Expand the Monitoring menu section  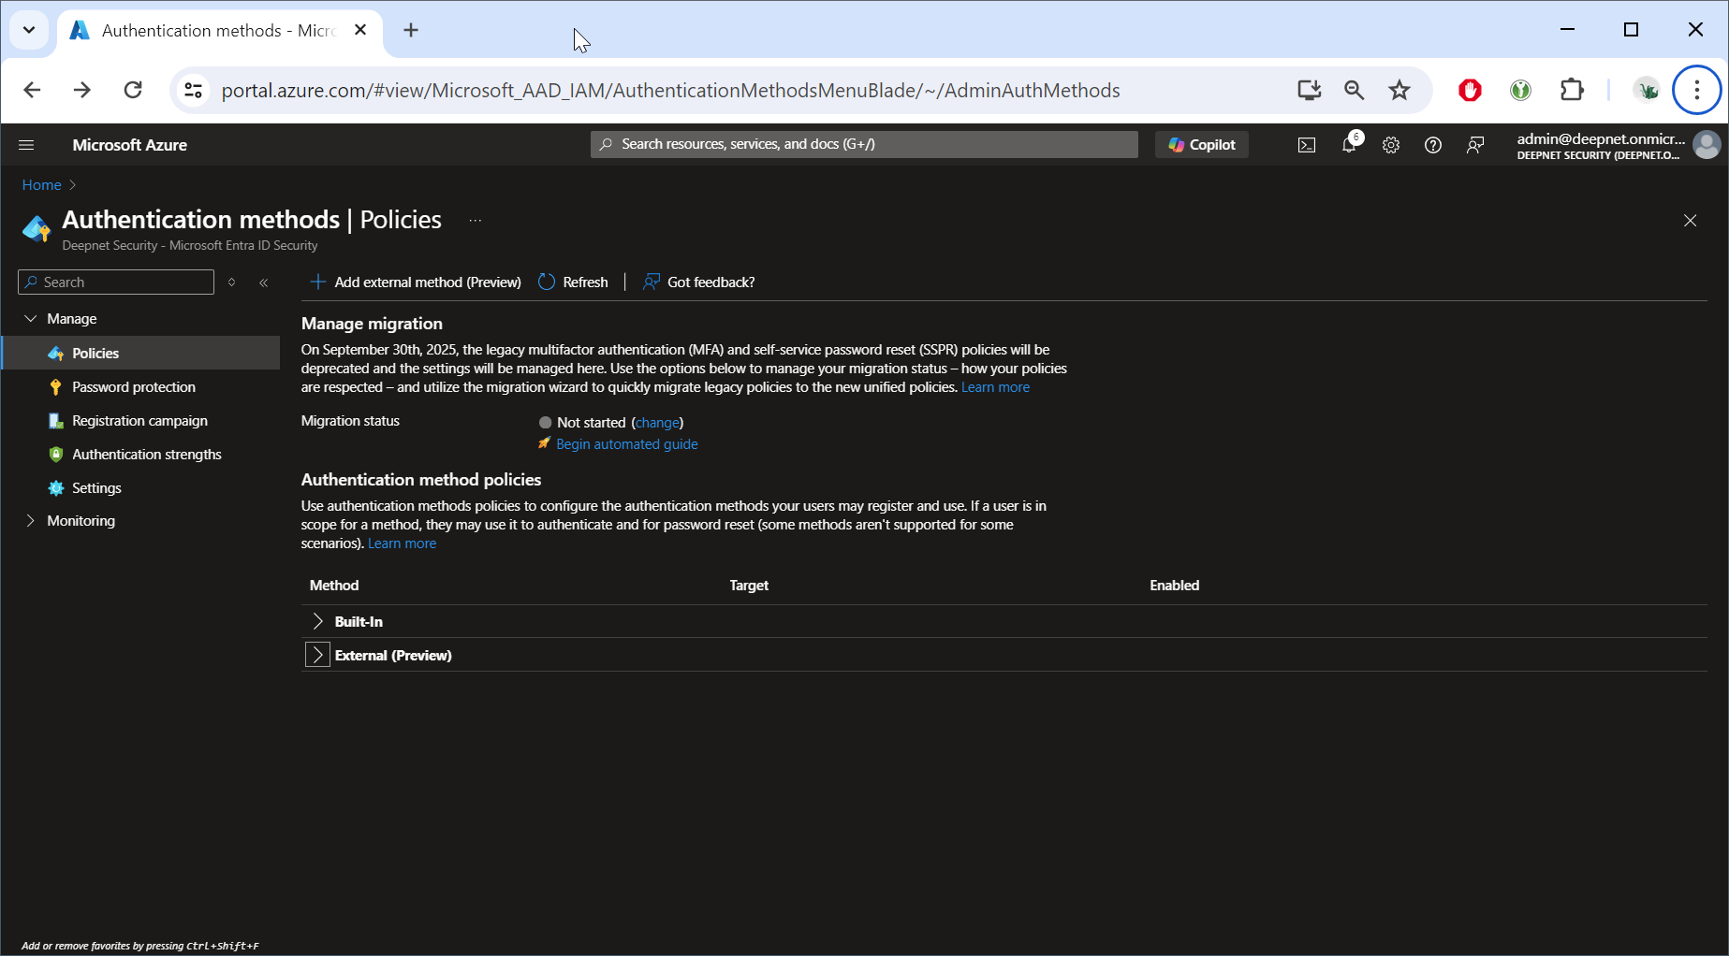[31, 521]
